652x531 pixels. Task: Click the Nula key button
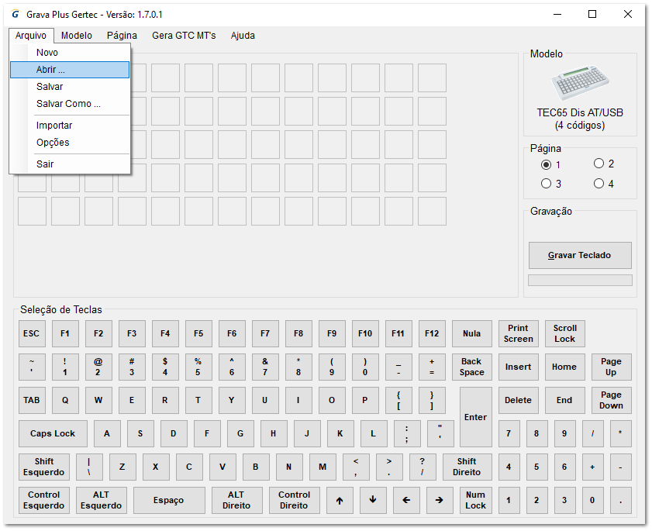coord(471,334)
